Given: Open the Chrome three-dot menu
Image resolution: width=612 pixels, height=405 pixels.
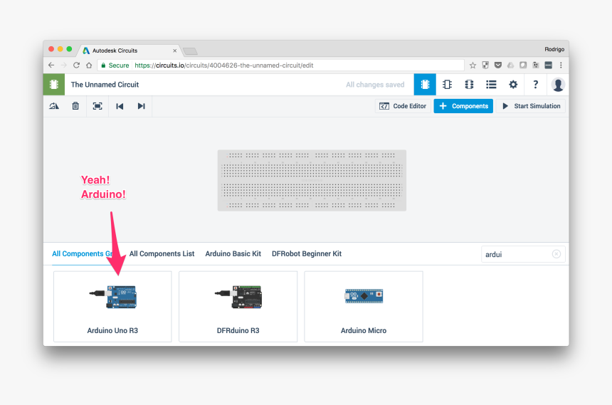Looking at the screenshot, I should point(561,65).
